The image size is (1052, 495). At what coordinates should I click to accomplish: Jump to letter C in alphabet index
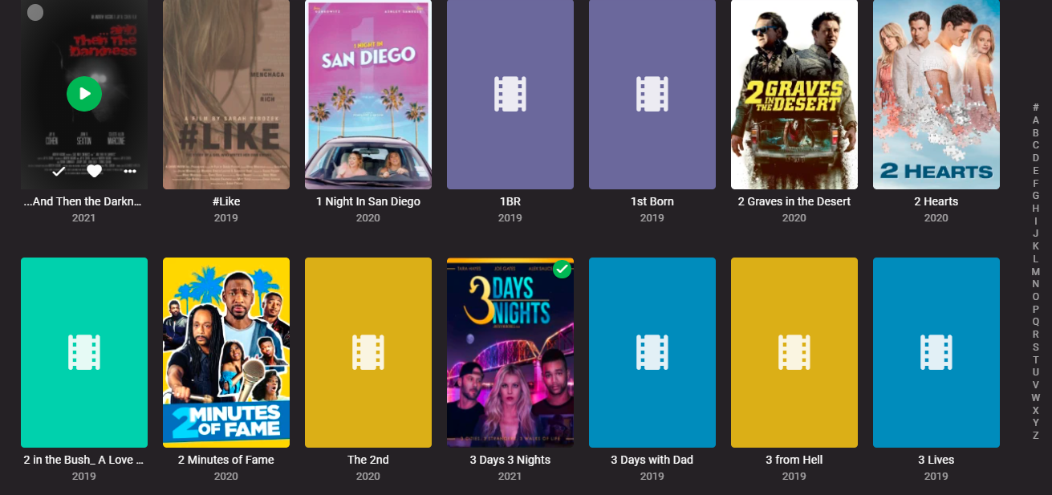pos(1036,145)
